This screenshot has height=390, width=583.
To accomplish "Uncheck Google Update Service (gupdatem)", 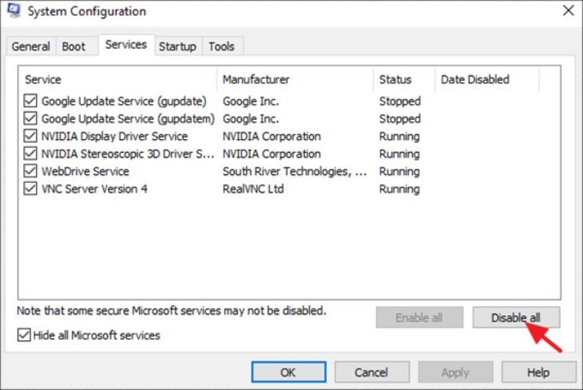I will pyautogui.click(x=30, y=119).
